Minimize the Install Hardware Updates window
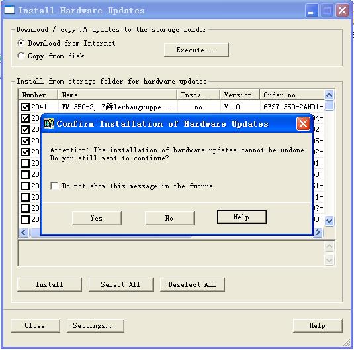This screenshot has width=354, height=350. tap(312, 11)
